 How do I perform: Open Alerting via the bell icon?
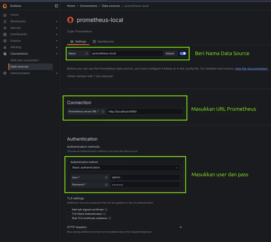[x=6, y=47]
